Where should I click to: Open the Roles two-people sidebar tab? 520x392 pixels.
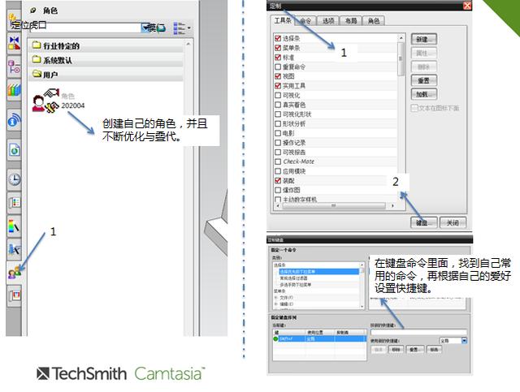coord(15,273)
